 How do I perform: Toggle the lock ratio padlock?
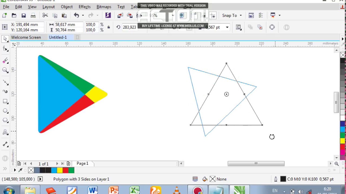tap(109, 27)
